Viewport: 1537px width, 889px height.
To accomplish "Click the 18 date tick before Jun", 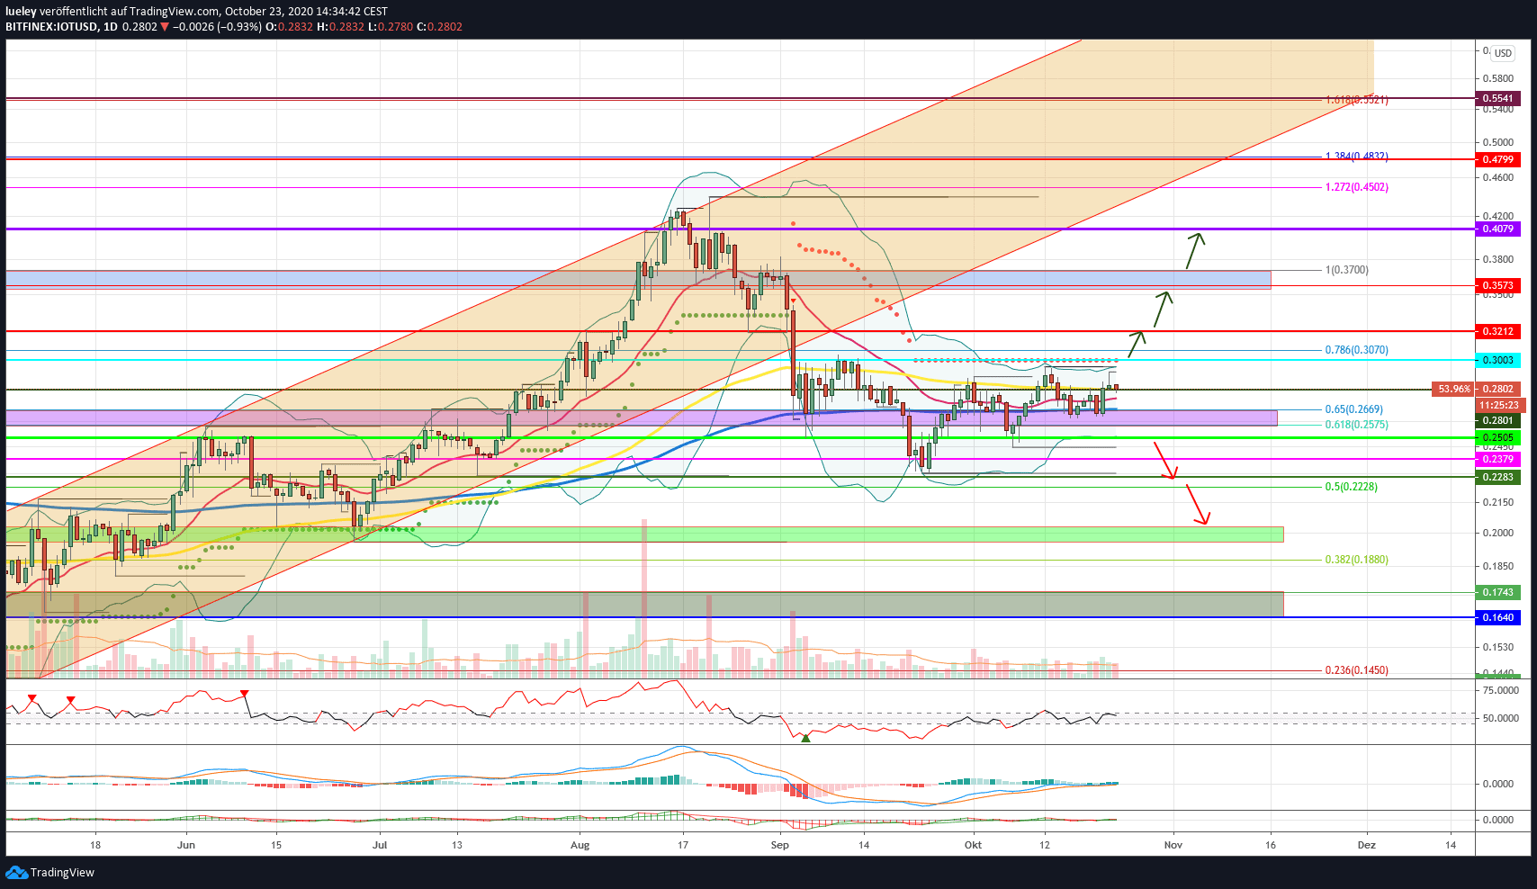I will (x=95, y=845).
